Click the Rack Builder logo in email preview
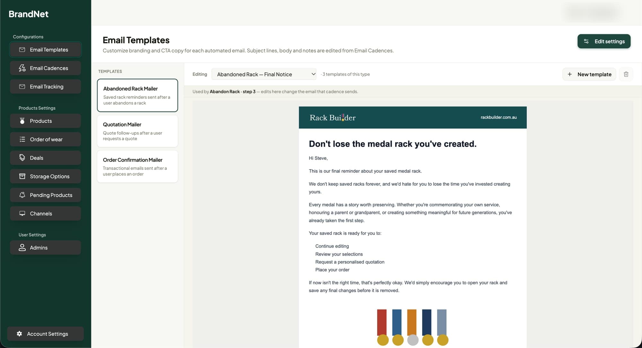Screen dimensions: 642x348 coord(333,117)
